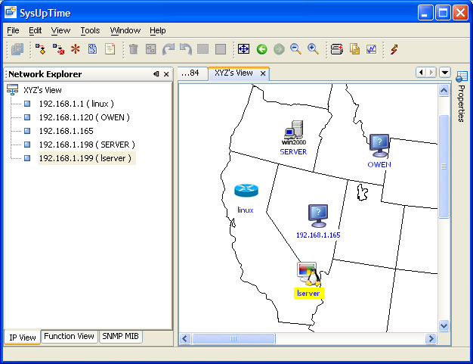The image size is (473, 364).
Task: Select XYZ's View root tree node
Action: [x=42, y=89]
